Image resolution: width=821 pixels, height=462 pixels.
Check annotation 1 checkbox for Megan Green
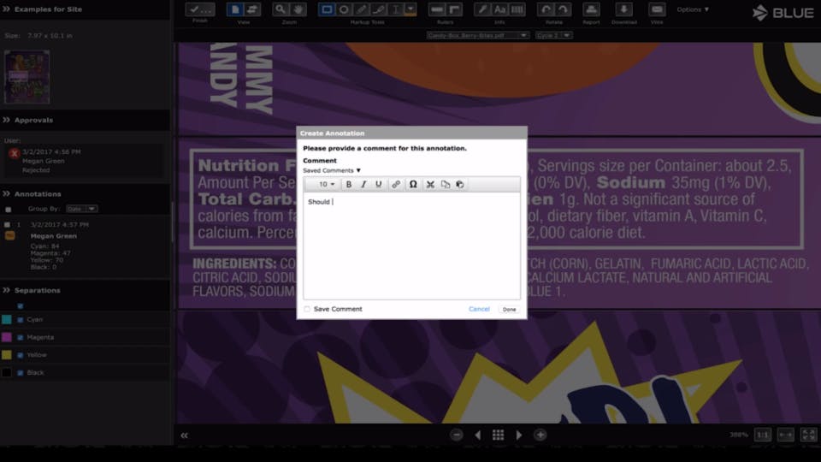click(x=8, y=225)
